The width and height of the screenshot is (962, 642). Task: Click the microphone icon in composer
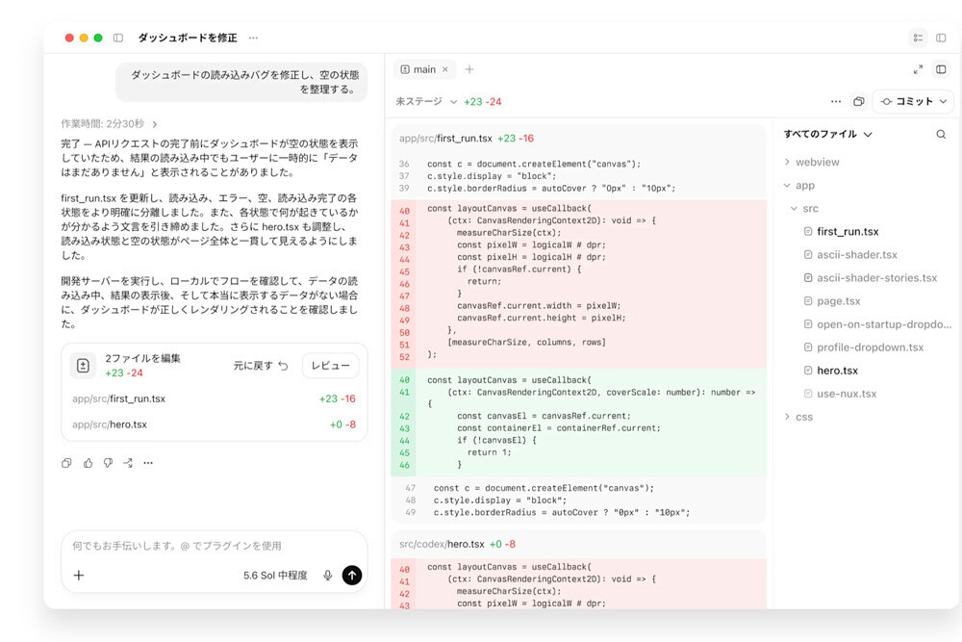coord(328,575)
